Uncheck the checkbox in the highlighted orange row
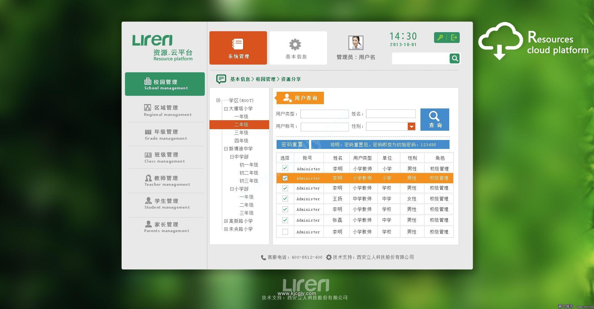594x309 pixels. click(x=285, y=178)
